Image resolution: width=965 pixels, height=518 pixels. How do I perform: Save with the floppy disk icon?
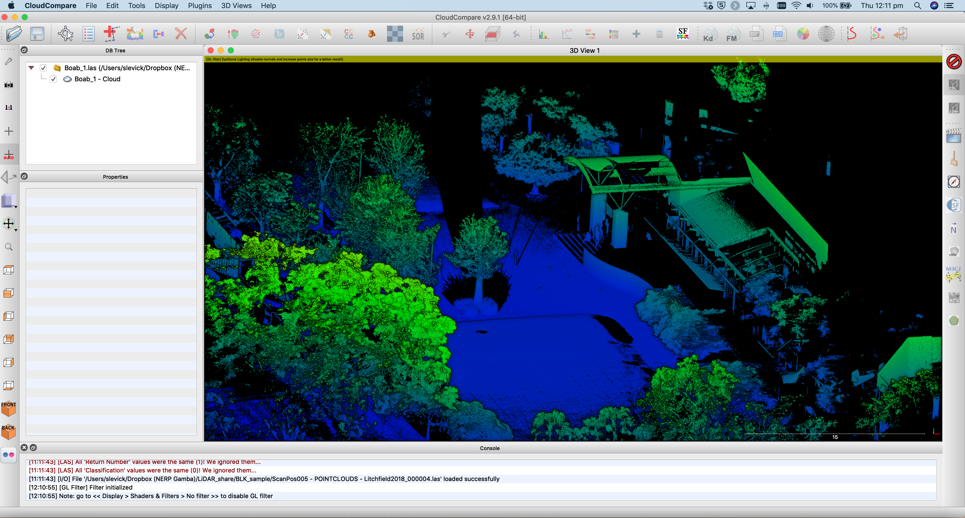point(37,34)
